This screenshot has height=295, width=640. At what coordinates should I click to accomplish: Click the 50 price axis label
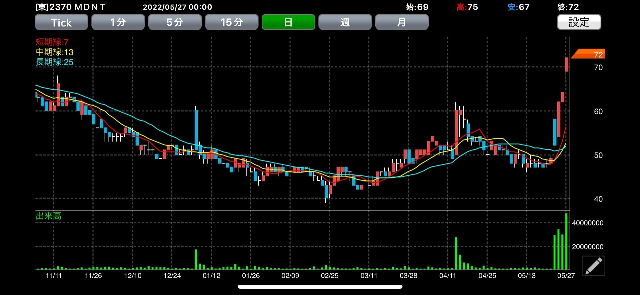pyautogui.click(x=598, y=155)
